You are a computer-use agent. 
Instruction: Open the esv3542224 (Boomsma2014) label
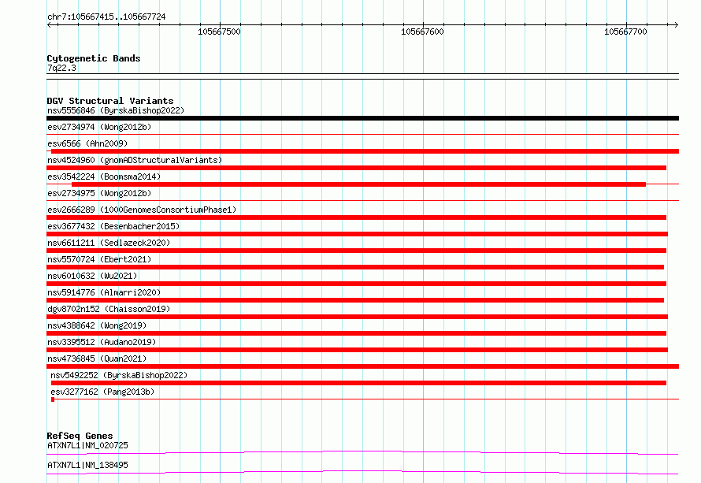(x=104, y=176)
